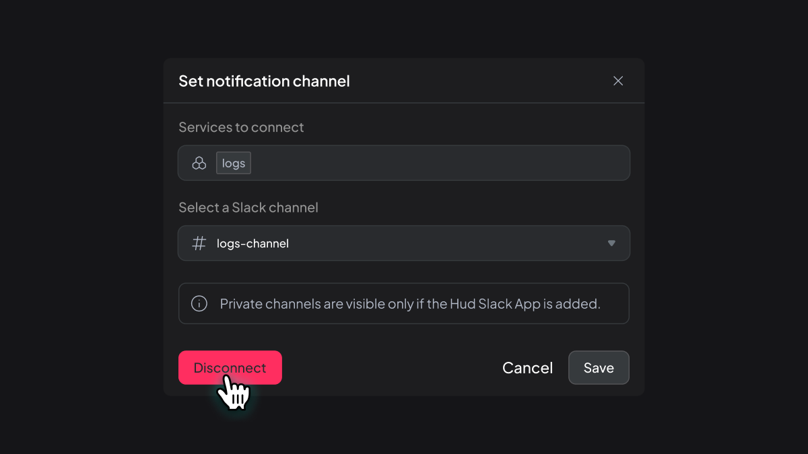Image resolution: width=808 pixels, height=454 pixels.
Task: Close the Set notification channel dialog
Action: (x=618, y=81)
